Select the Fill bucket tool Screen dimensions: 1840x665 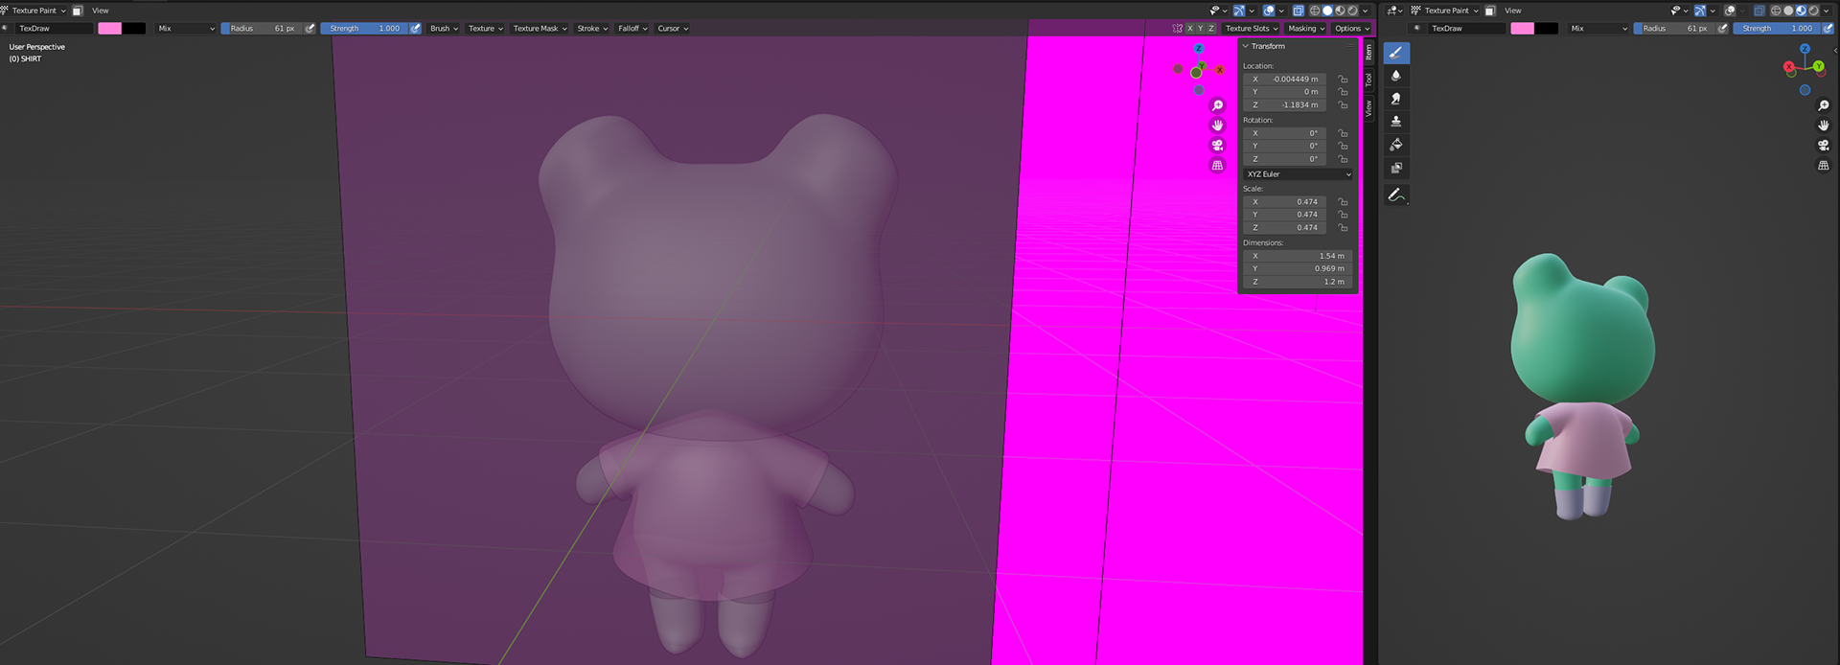1396,145
